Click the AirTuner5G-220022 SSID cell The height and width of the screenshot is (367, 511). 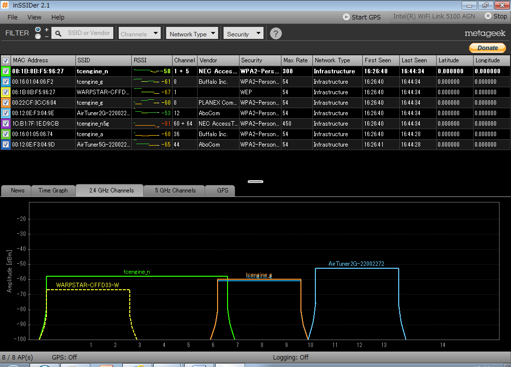click(103, 144)
